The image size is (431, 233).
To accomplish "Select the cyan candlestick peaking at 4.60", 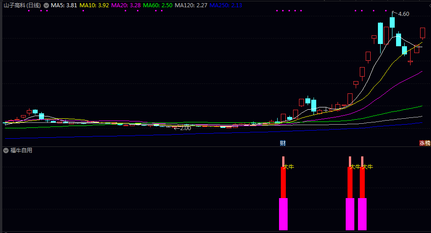I will point(392,22).
